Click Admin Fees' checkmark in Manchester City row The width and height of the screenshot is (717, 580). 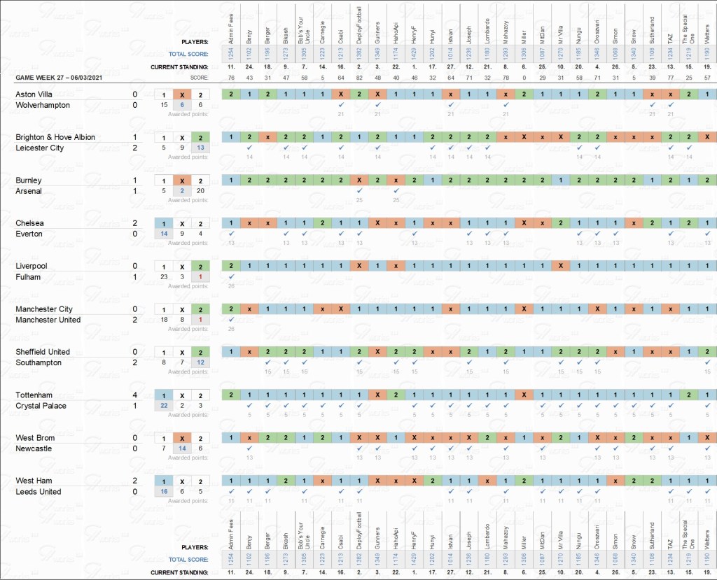point(231,320)
